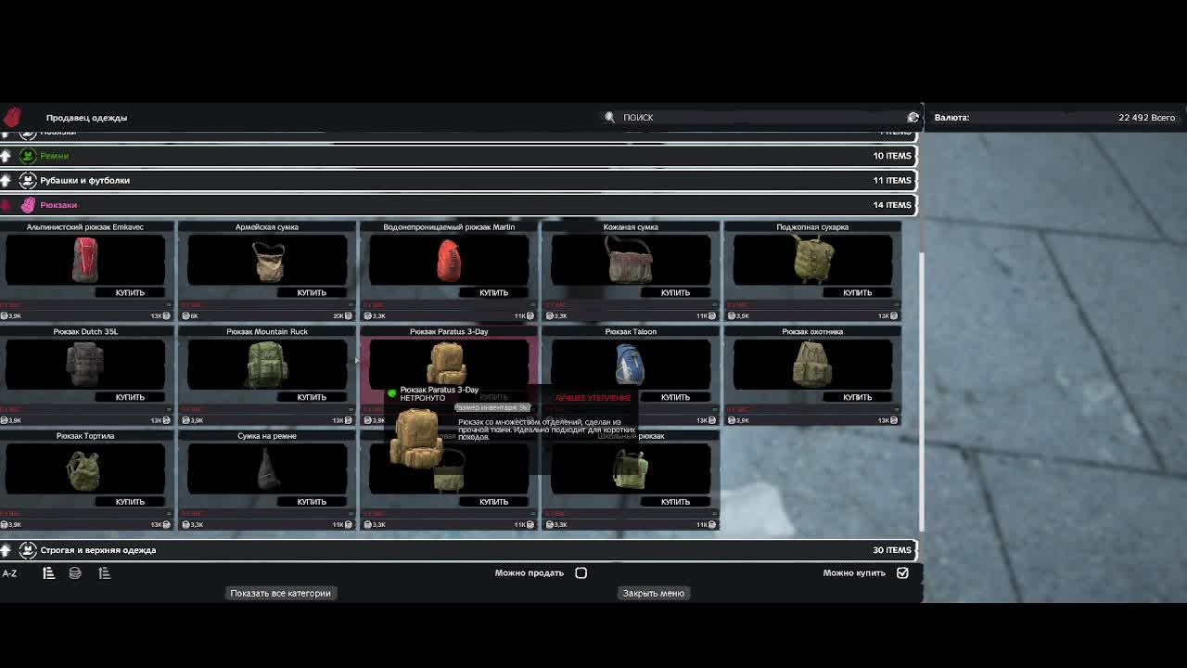Select the Армейская сумка item image
Screen dimensions: 1187x668
(x=267, y=259)
